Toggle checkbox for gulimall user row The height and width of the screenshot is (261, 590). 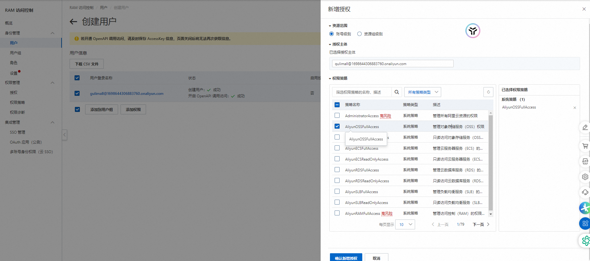pos(77,93)
